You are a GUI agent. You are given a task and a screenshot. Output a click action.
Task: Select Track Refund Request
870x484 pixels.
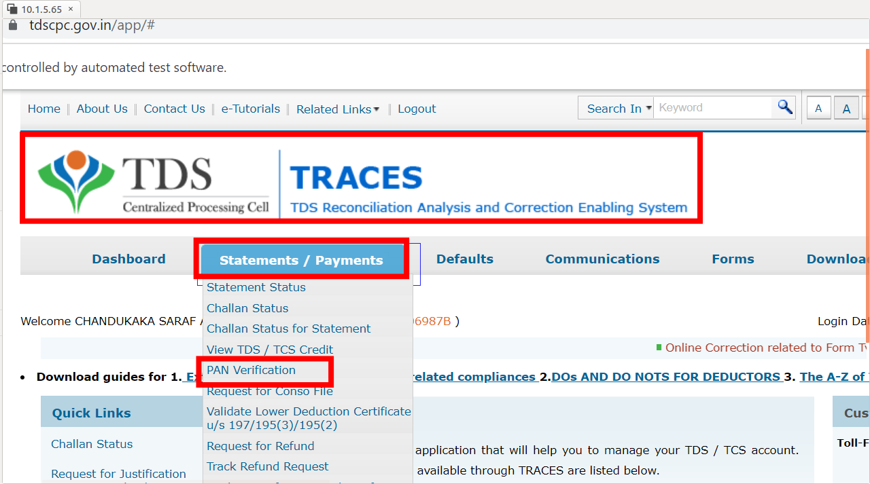tap(268, 466)
